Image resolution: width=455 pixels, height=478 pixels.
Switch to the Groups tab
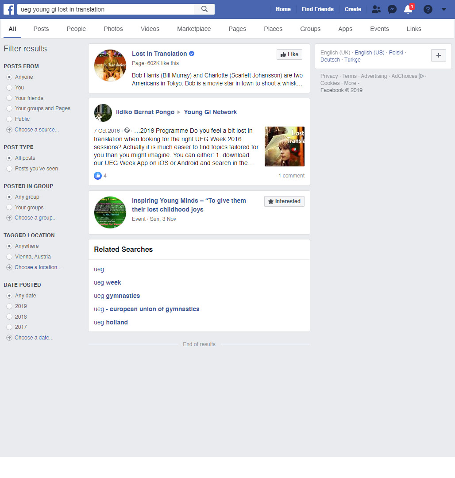tap(310, 29)
